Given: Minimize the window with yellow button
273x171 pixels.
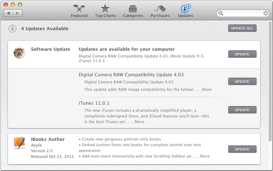Looking at the screenshot, I should [x=13, y=5].
